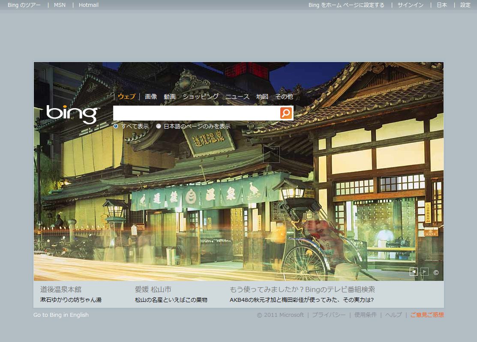Viewport: 477px width, 342px height.
Task: Go to previous background image arrow
Action: pyautogui.click(x=414, y=272)
